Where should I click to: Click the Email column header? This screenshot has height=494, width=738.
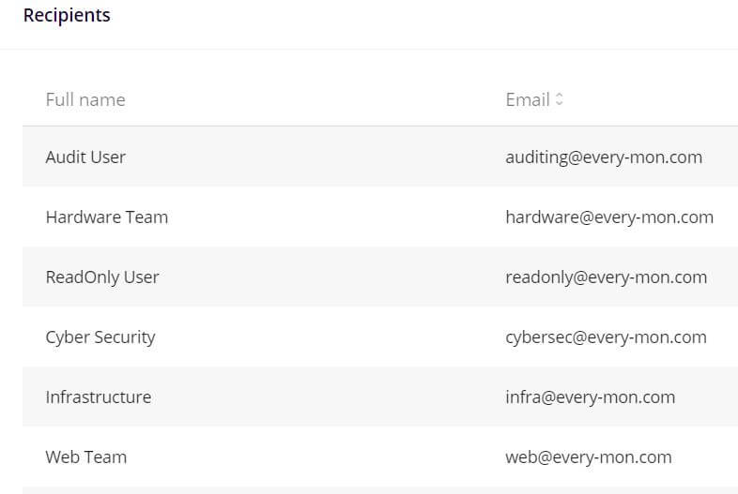pyautogui.click(x=528, y=99)
